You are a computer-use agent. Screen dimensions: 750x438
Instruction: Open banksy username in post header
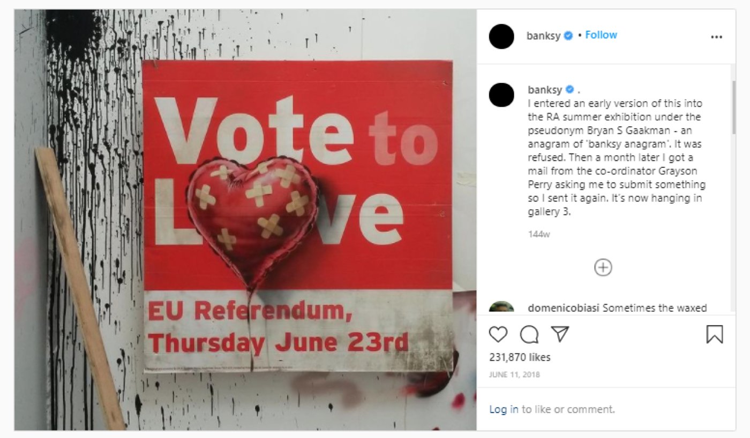pyautogui.click(x=543, y=36)
